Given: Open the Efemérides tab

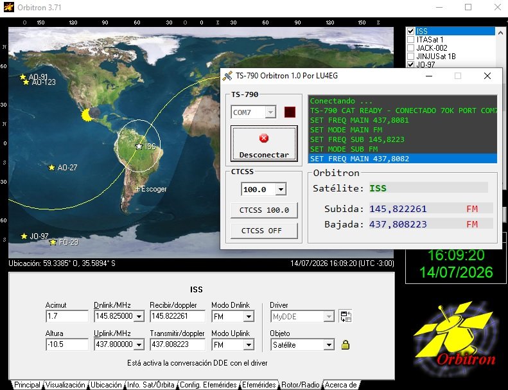Looking at the screenshot, I should (259, 385).
